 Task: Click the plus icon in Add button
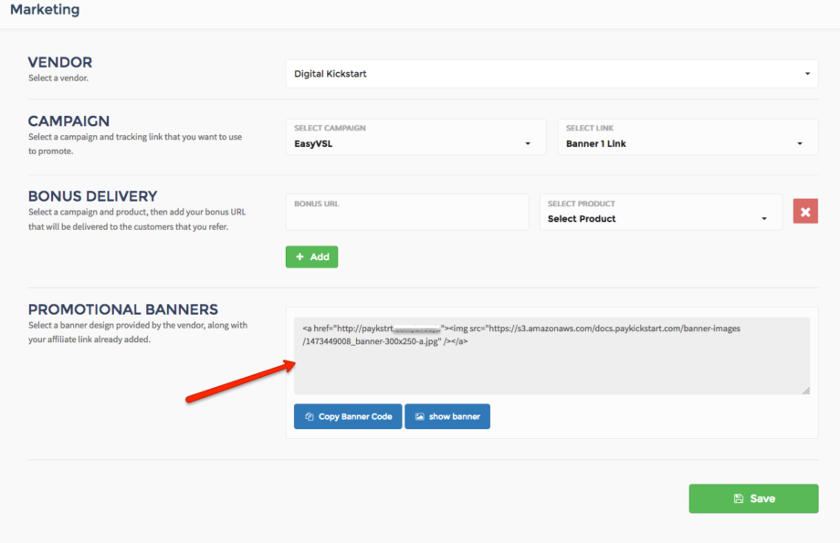[x=299, y=257]
